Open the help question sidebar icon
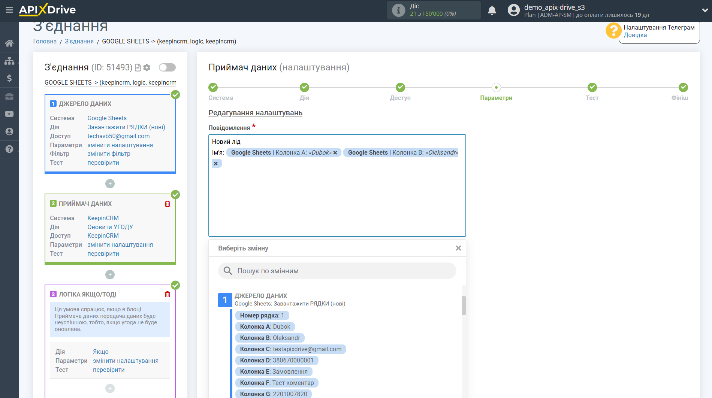 click(9, 149)
